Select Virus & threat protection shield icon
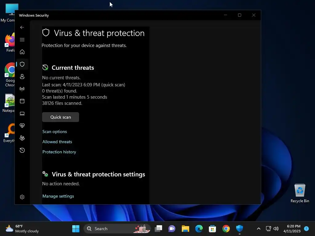 click(22, 64)
